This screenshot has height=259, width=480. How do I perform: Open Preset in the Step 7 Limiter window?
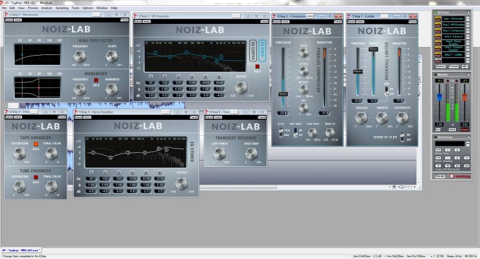[x=413, y=21]
